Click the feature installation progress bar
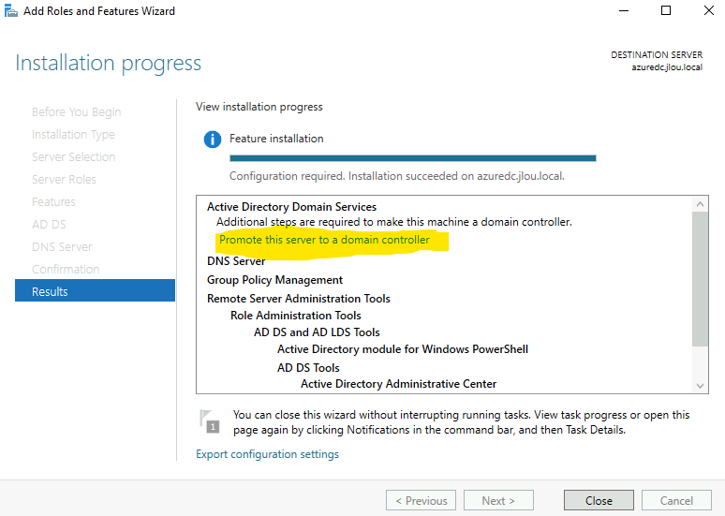The height and width of the screenshot is (516, 725). tap(413, 158)
